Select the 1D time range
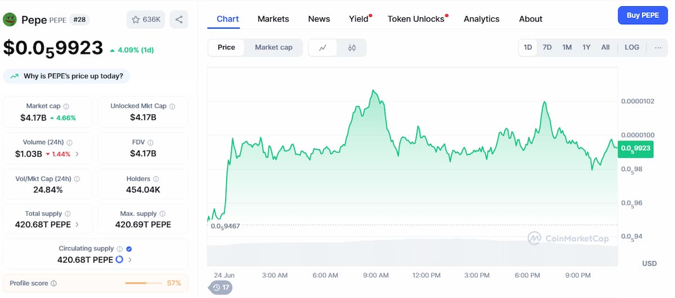Screen dimensions: 675x298 [528, 47]
